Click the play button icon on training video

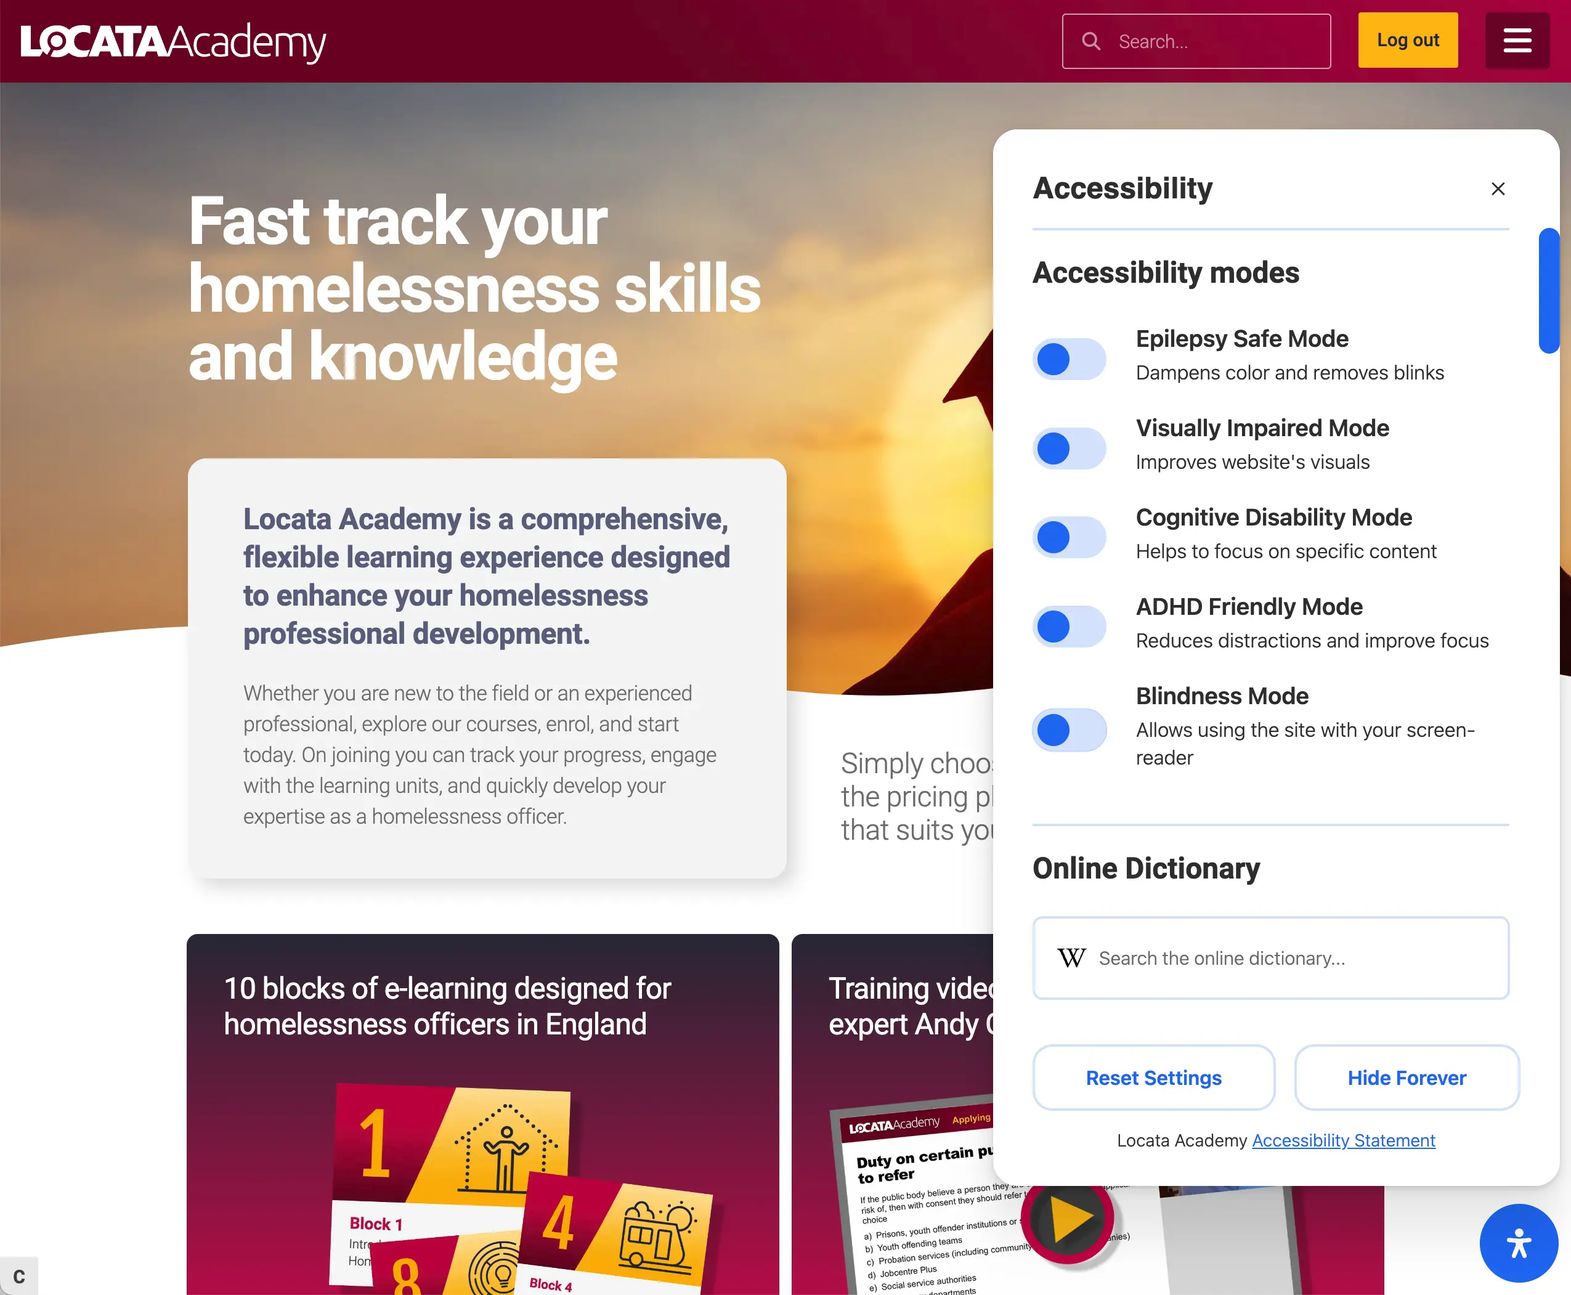[x=1070, y=1219]
